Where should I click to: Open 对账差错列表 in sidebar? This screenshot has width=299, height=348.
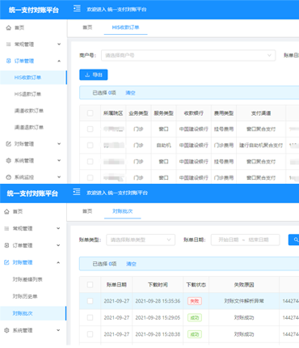pyautogui.click(x=27, y=279)
